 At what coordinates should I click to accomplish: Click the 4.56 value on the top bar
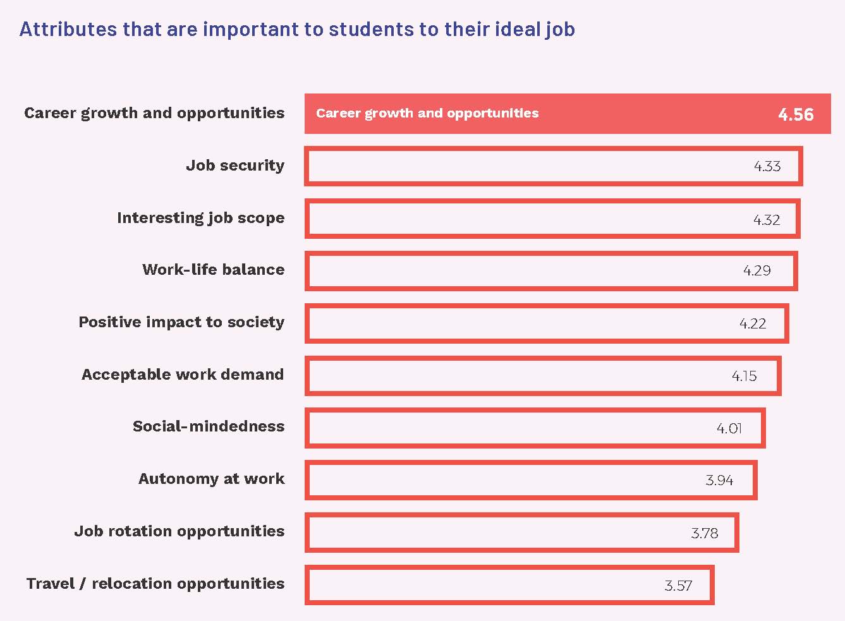pyautogui.click(x=796, y=114)
